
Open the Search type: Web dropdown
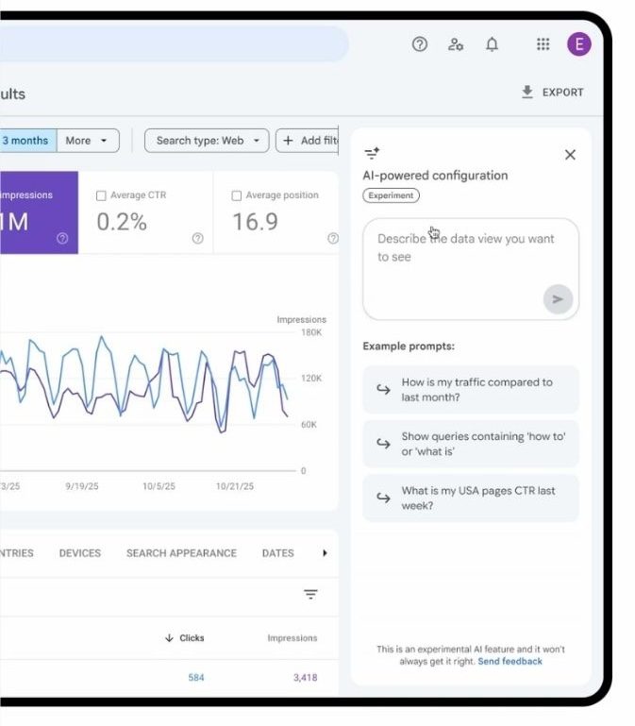[x=207, y=141]
